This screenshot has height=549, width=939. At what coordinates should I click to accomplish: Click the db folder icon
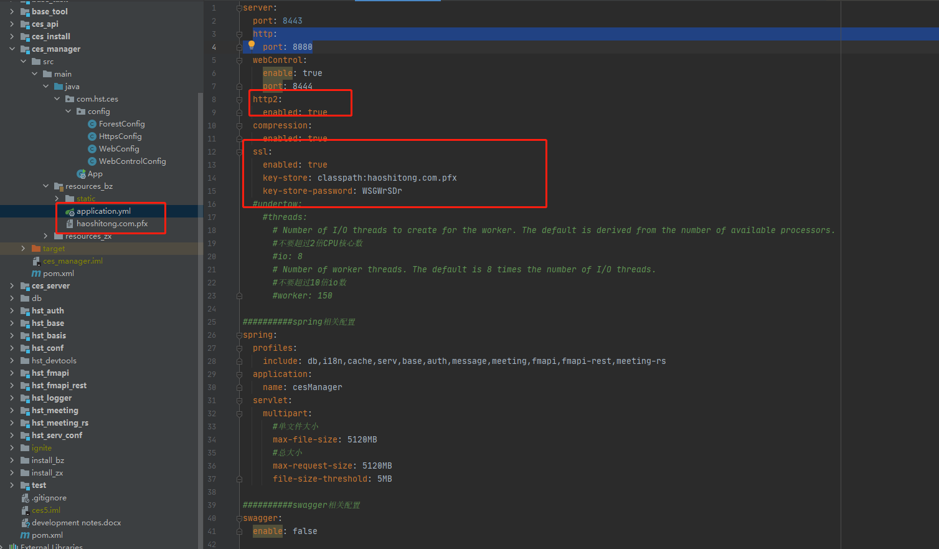[25, 298]
